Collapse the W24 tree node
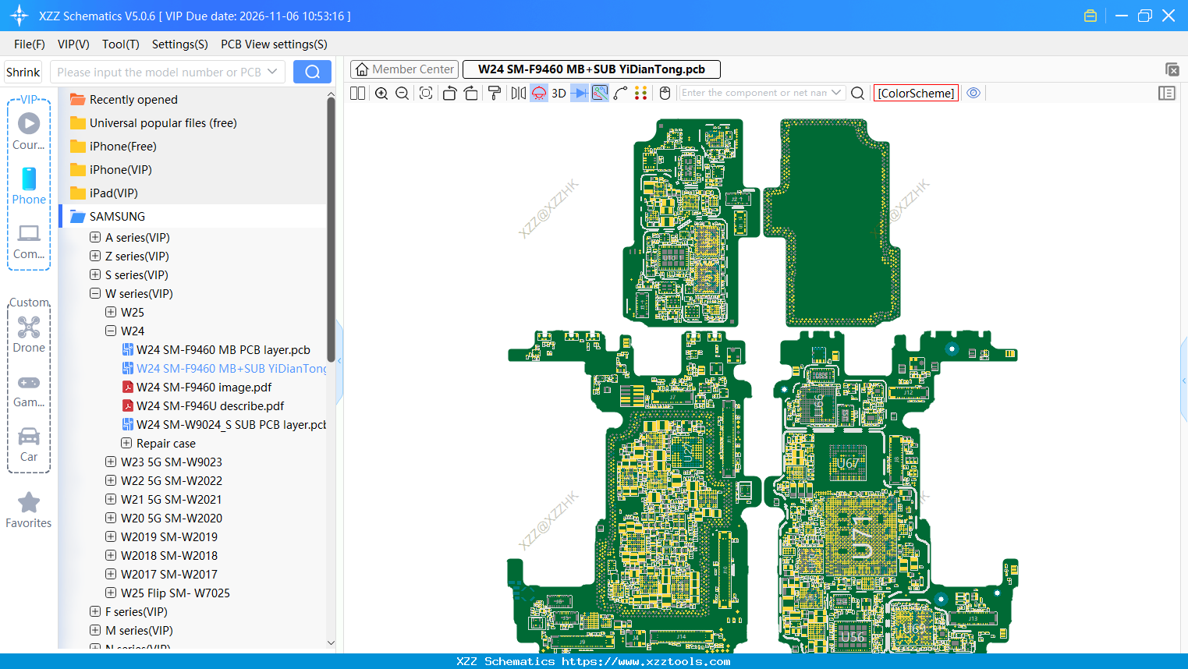 coord(110,331)
